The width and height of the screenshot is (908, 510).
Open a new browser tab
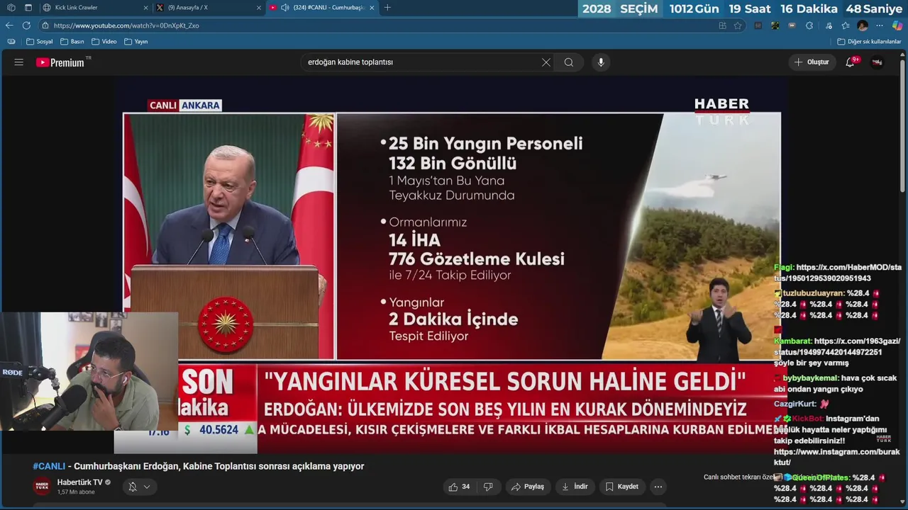pyautogui.click(x=387, y=7)
